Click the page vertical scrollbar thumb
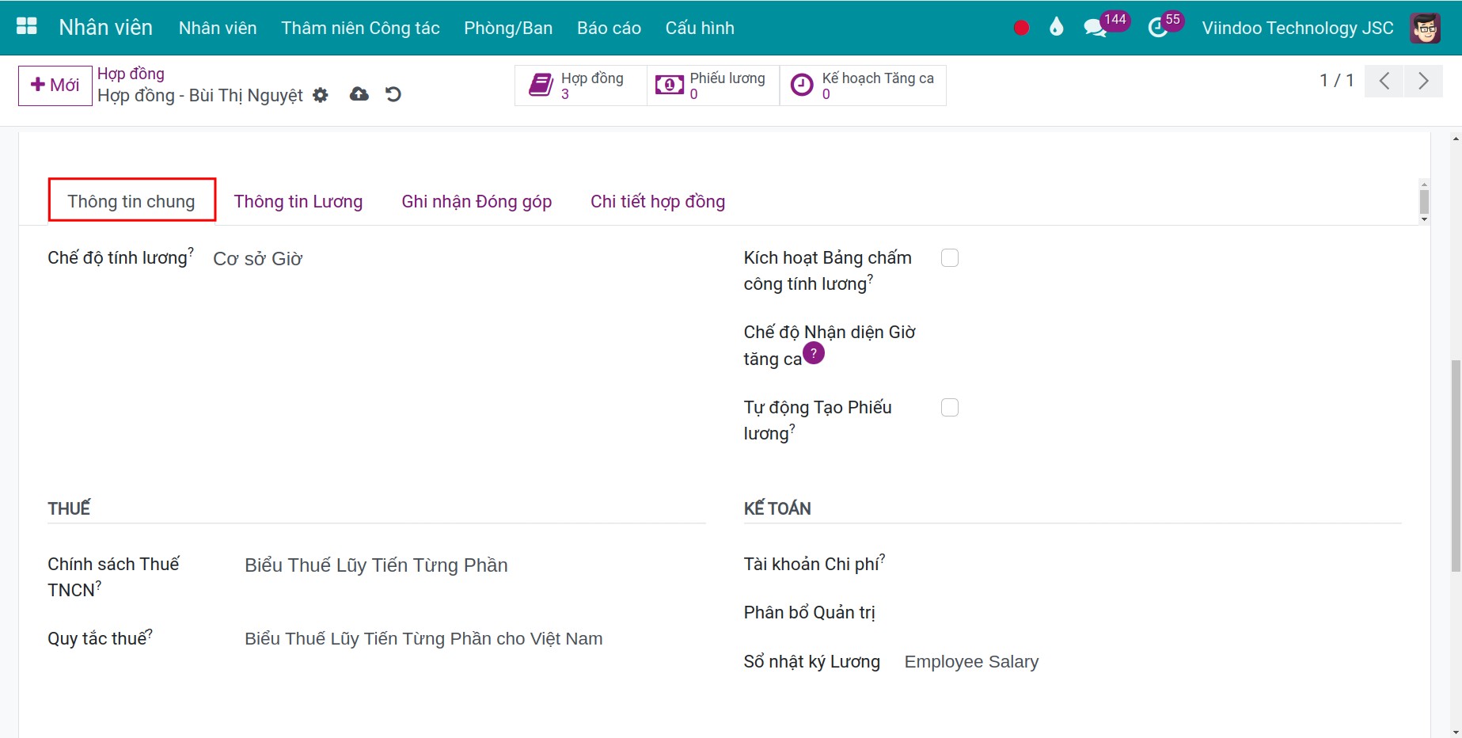Image resolution: width=1462 pixels, height=738 pixels. point(1455,466)
